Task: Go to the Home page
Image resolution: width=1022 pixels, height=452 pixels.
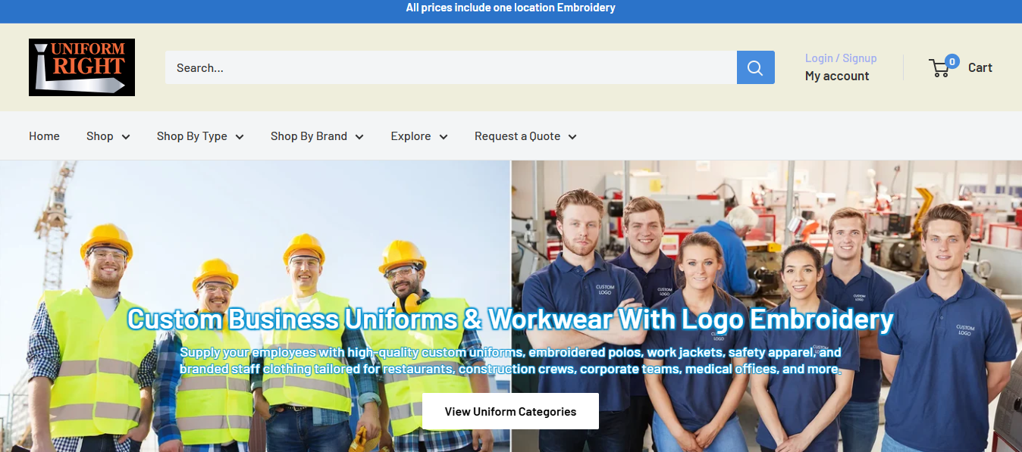Action: (x=44, y=136)
